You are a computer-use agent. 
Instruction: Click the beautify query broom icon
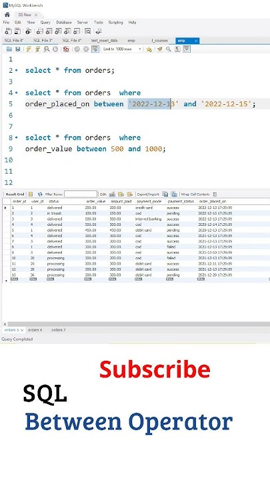pos(159,49)
